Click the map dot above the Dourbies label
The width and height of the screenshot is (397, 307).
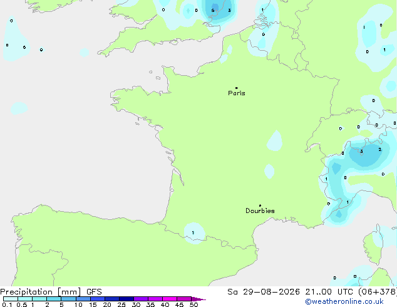point(260,206)
